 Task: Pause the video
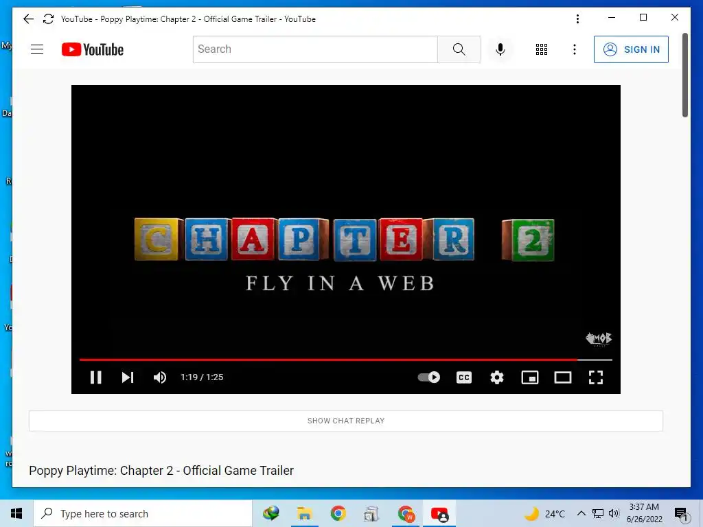(96, 377)
